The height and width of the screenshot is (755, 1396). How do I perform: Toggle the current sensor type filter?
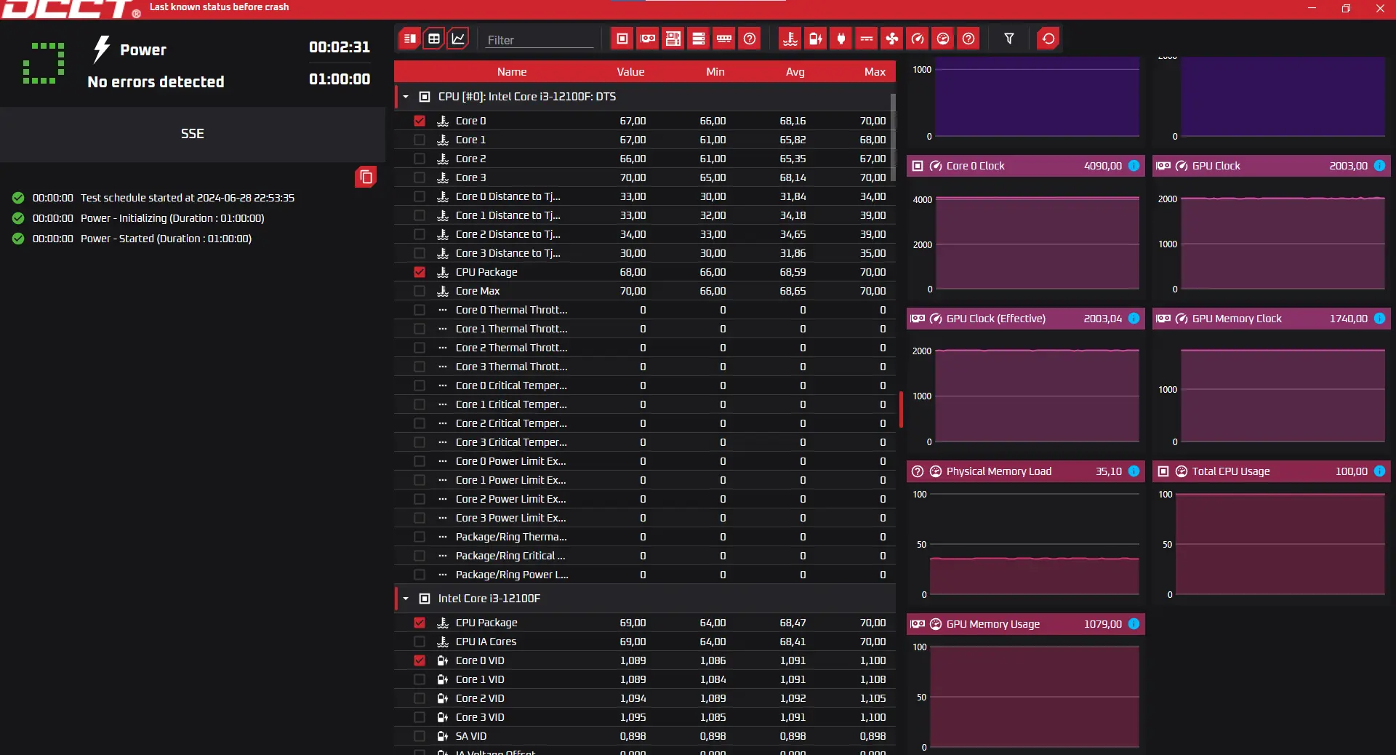tap(867, 39)
